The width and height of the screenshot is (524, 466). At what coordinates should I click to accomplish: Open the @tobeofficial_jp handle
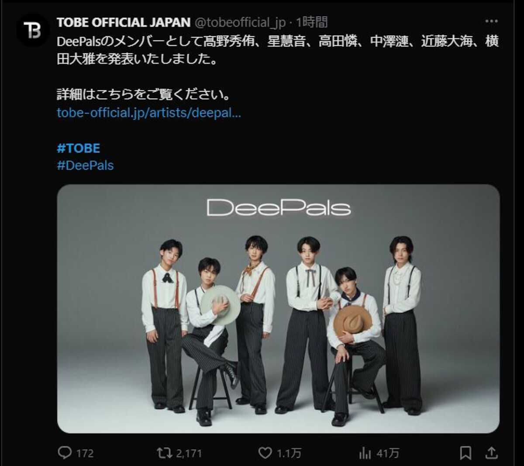tap(240, 22)
